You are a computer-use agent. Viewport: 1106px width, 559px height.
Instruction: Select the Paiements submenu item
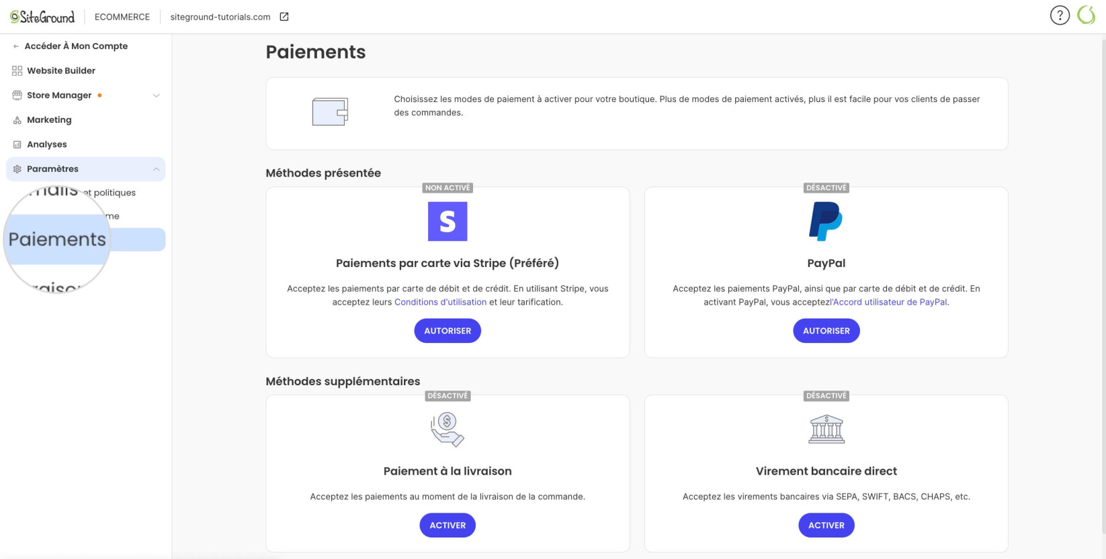click(x=86, y=240)
